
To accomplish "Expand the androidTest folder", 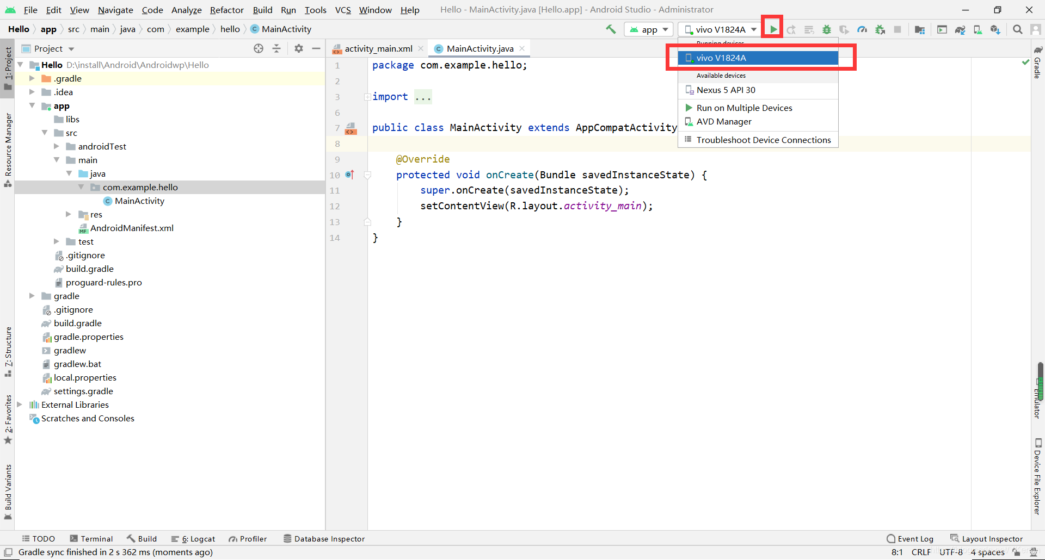I will [x=57, y=146].
